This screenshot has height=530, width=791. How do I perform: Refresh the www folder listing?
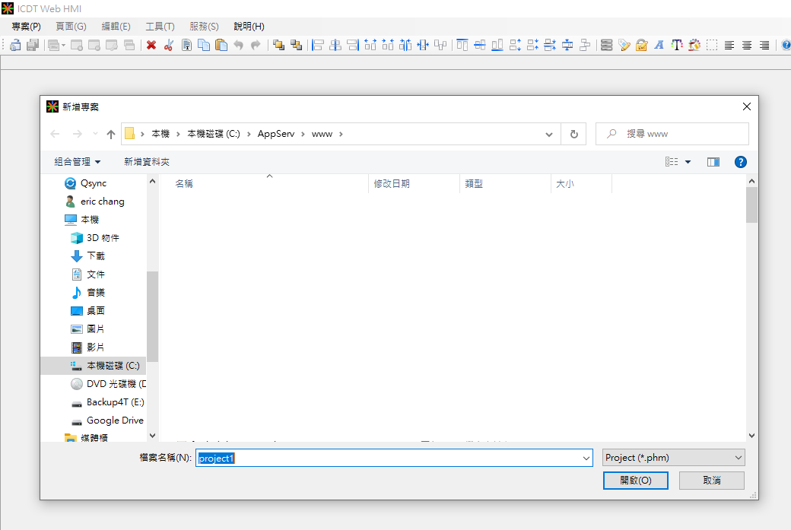coord(573,134)
